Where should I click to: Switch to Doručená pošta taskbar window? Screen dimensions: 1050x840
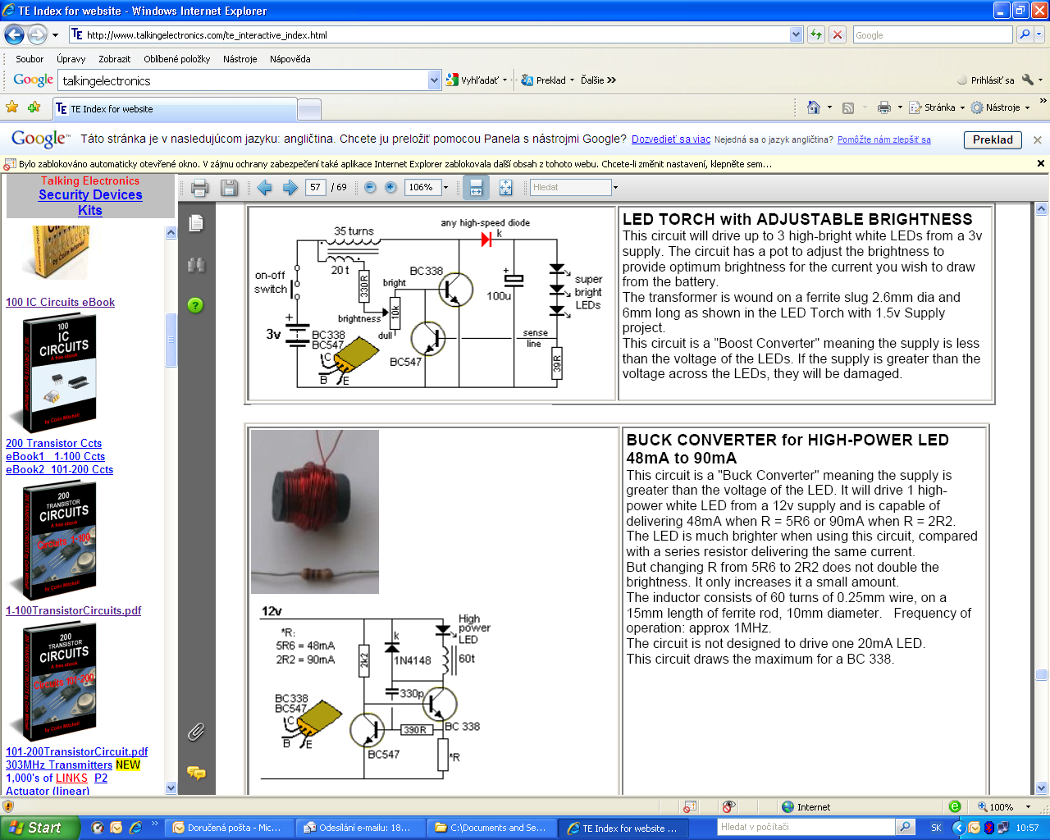point(227,828)
